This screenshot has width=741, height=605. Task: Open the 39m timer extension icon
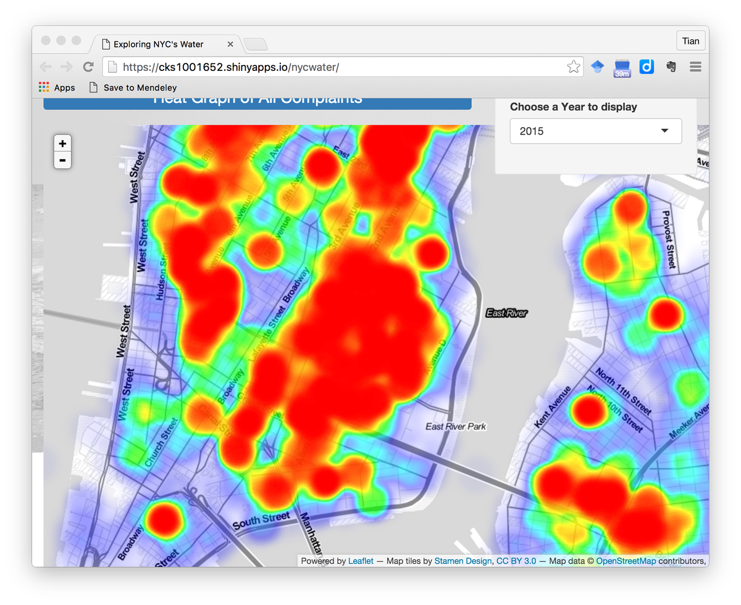[622, 67]
